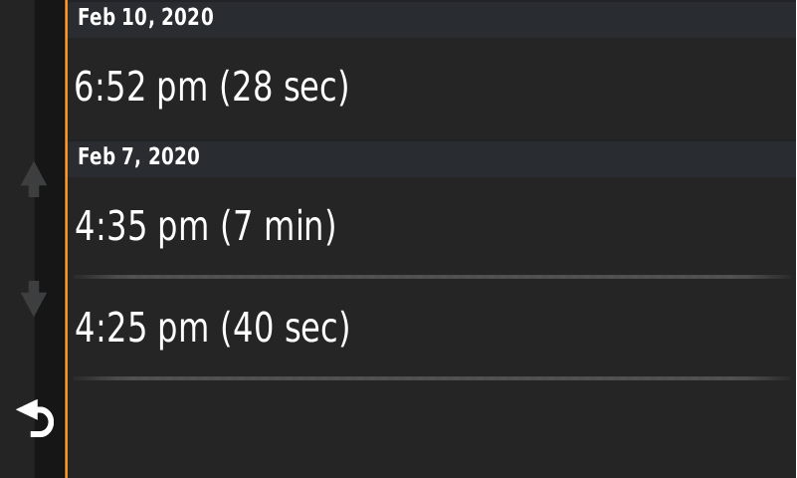Image resolution: width=797 pixels, height=478 pixels.
Task: Click the scroll track between the arrows
Action: (34, 239)
